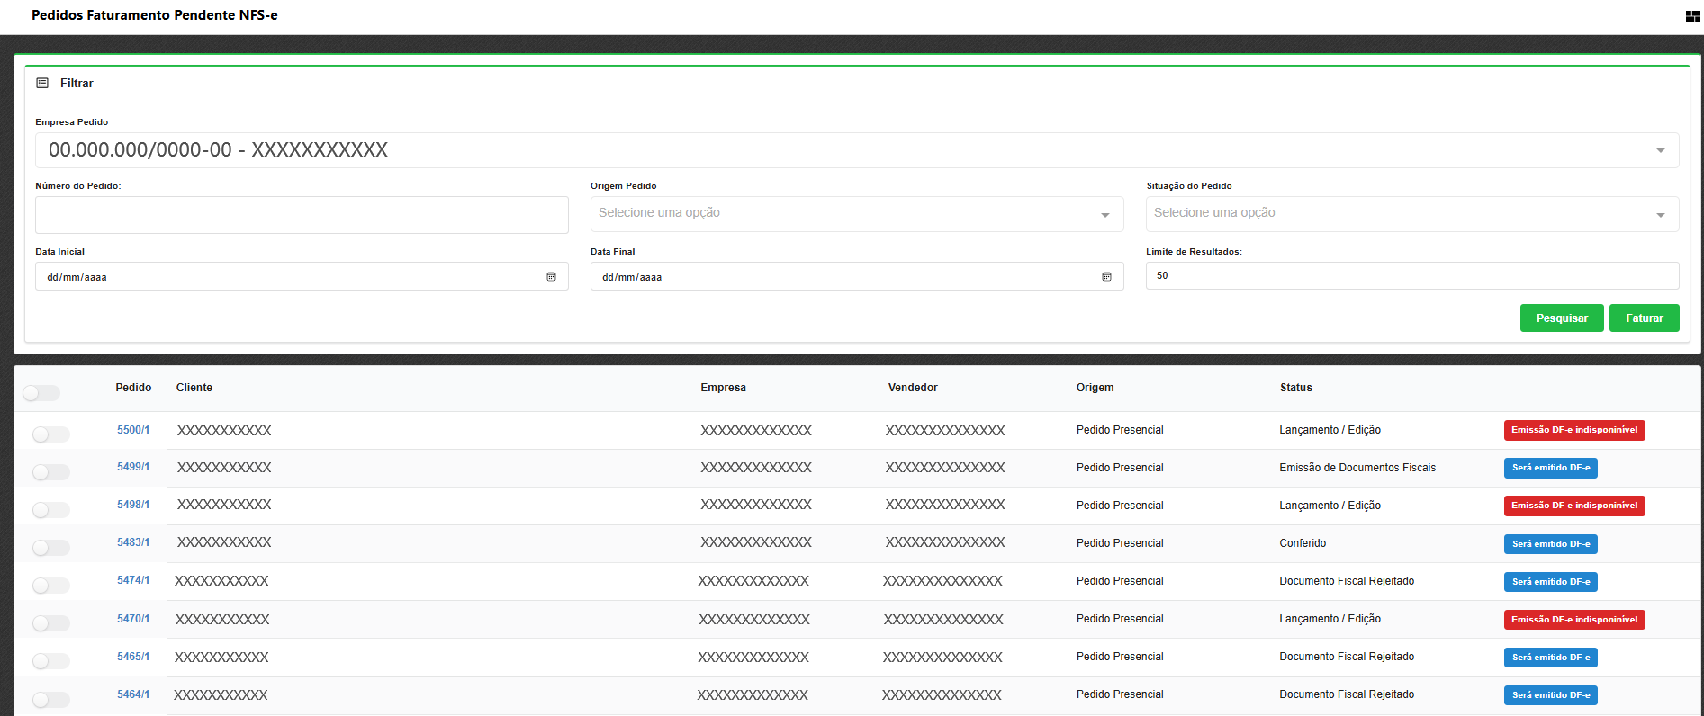Open the Data Final calendar picker
The width and height of the screenshot is (1704, 716).
point(1106,277)
